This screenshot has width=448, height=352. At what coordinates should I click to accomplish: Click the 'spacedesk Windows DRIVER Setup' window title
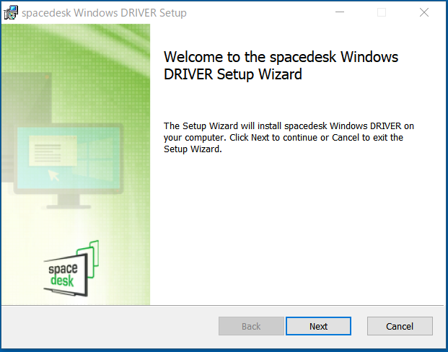click(x=104, y=13)
